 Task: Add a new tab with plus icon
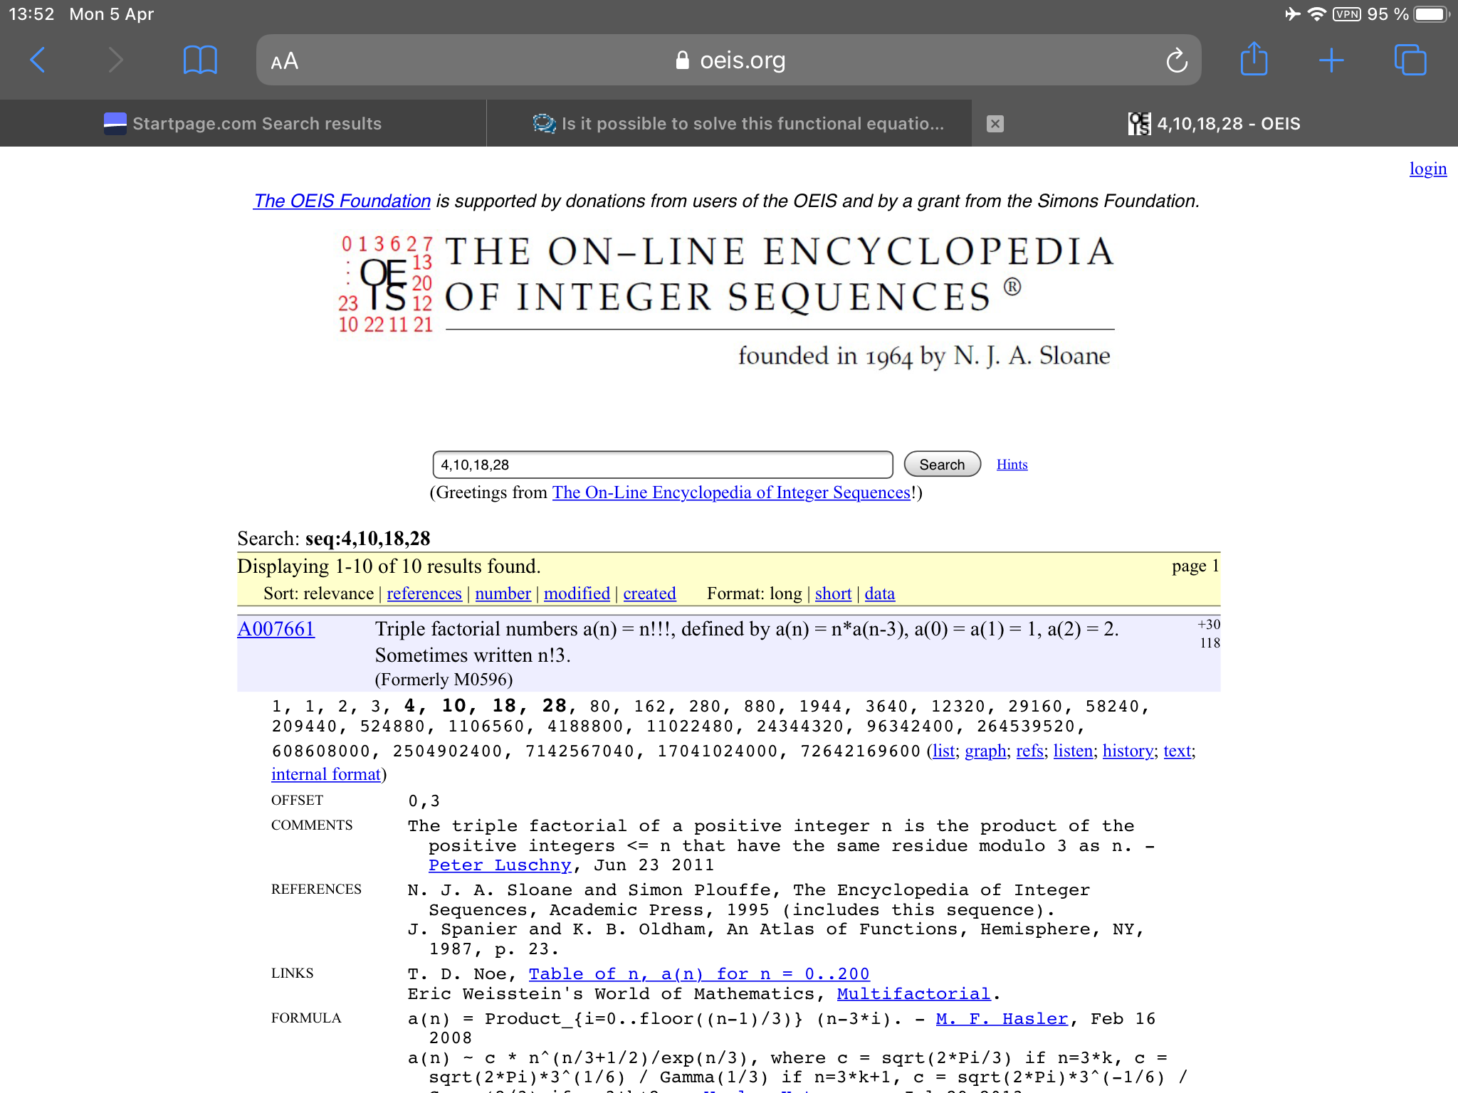coord(1331,60)
